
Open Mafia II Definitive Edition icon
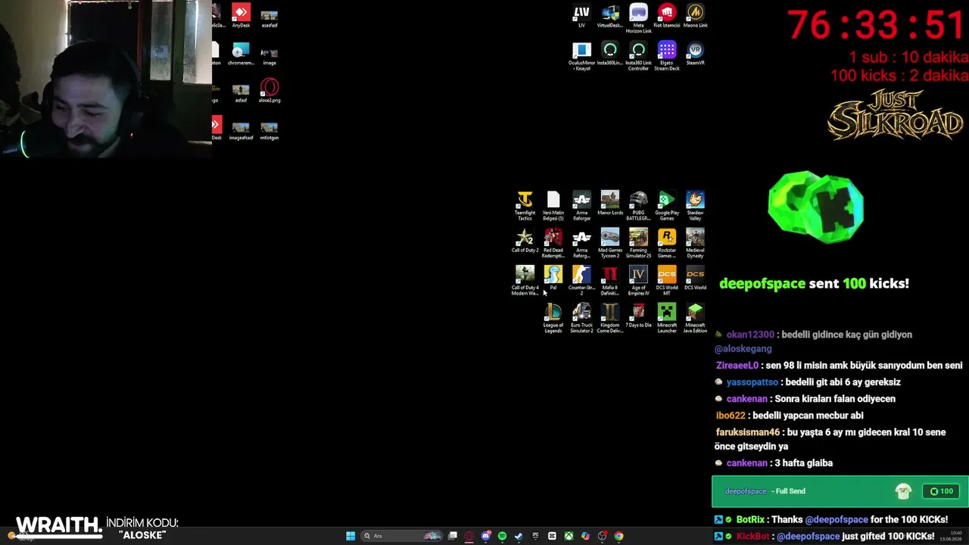pyautogui.click(x=610, y=280)
